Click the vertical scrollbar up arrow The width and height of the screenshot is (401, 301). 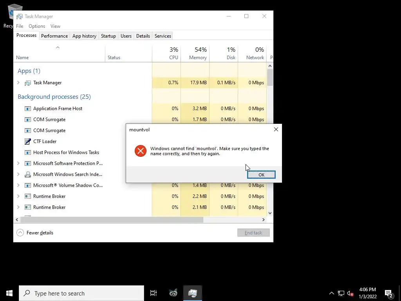[270, 66]
